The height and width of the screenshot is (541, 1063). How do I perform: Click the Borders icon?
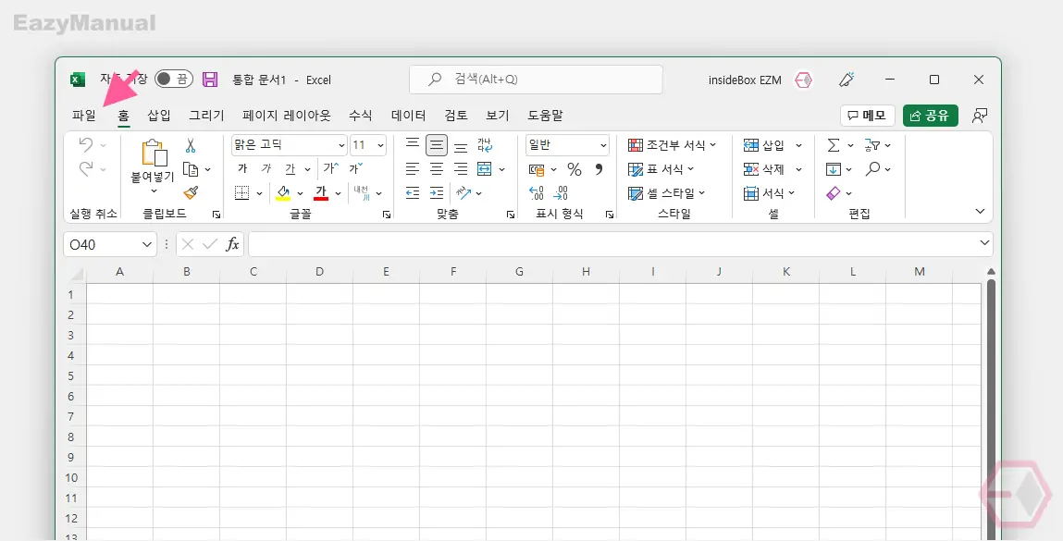242,192
